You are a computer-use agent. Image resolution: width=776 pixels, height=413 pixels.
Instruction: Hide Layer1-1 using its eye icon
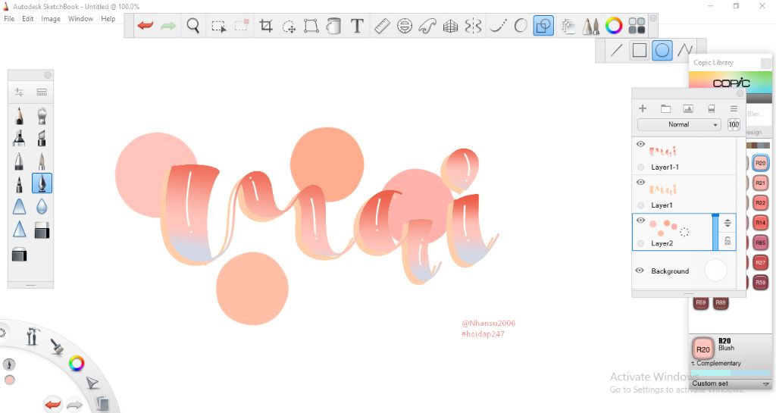(640, 144)
